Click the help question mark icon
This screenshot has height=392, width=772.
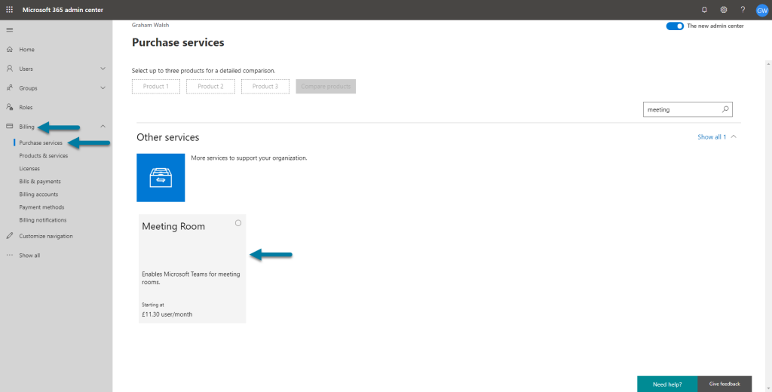point(743,10)
